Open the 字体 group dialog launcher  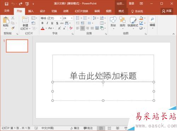point(73,34)
